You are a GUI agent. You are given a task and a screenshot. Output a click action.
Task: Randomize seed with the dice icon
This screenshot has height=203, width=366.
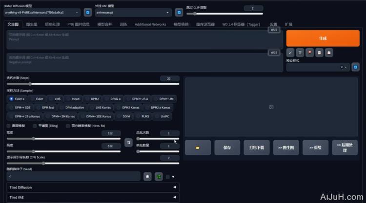(x=148, y=176)
